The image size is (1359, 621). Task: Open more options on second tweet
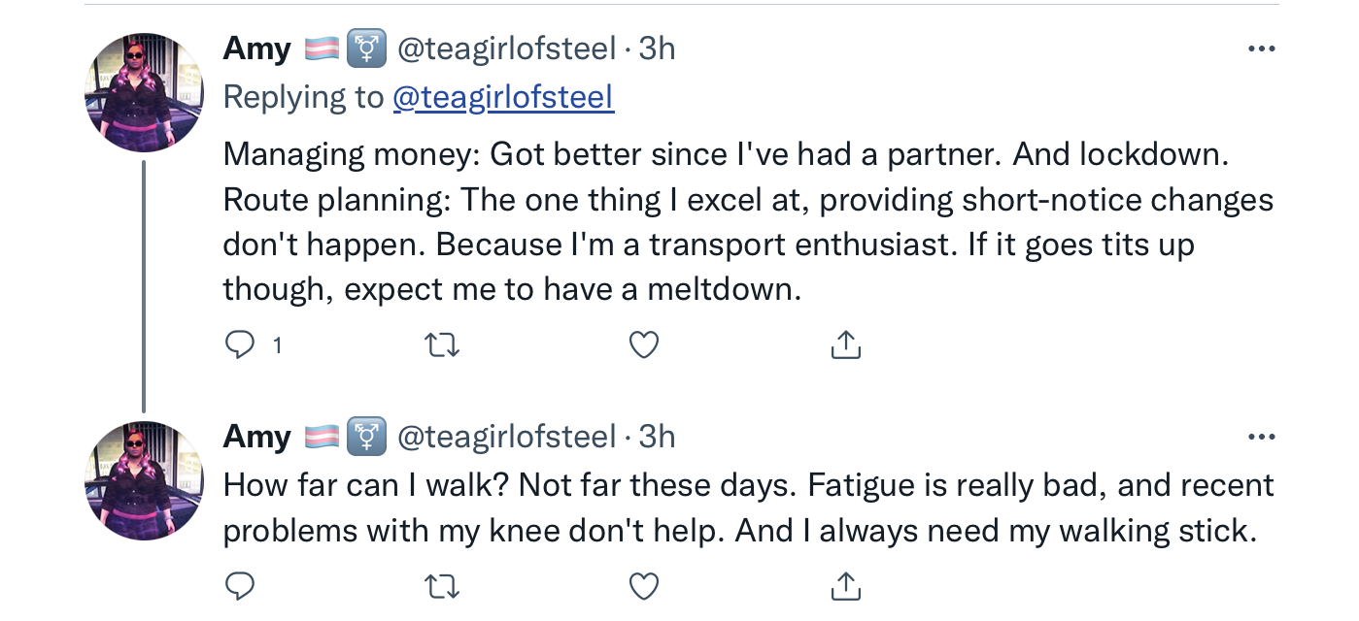pos(1261,438)
